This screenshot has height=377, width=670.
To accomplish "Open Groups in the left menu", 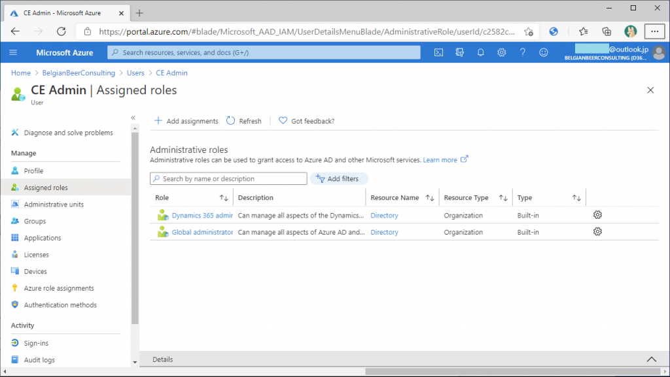I will click(x=35, y=221).
